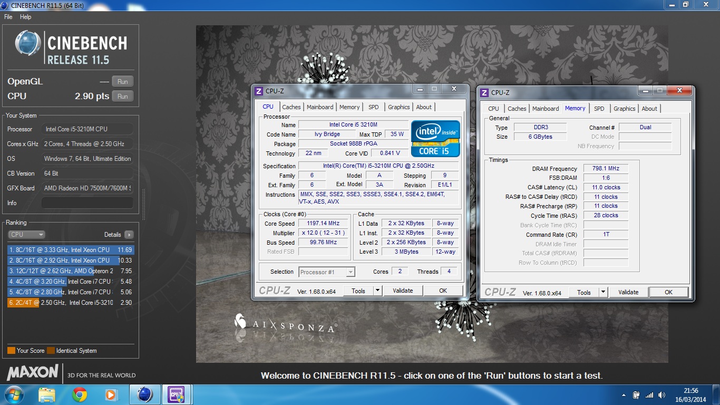Expand Tools dropdown arrow in left CPU-Z
This screenshot has width=720, height=405.
pyautogui.click(x=377, y=291)
